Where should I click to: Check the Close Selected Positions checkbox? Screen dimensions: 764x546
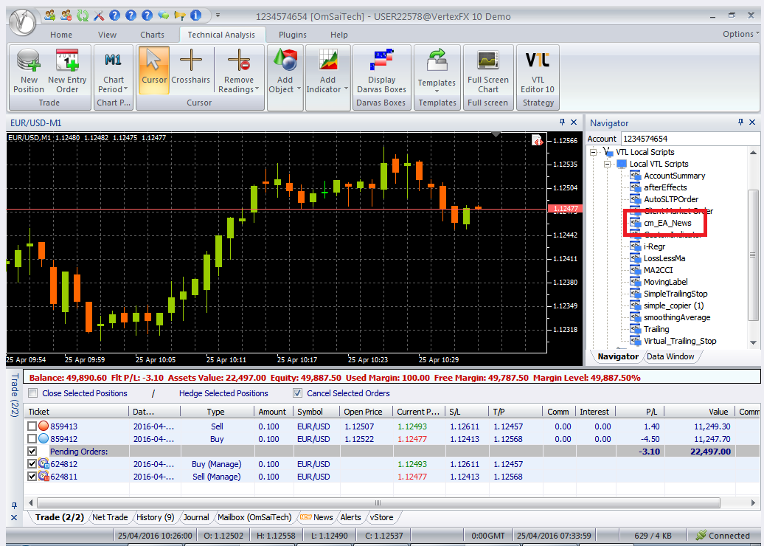pyautogui.click(x=31, y=393)
